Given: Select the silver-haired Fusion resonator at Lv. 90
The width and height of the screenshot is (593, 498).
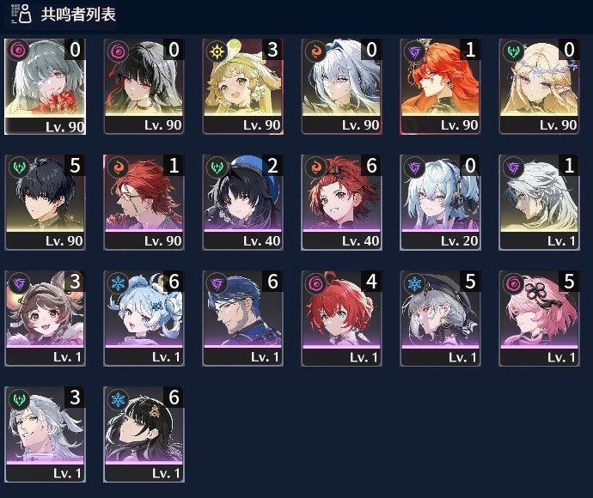Looking at the screenshot, I should click(341, 87).
